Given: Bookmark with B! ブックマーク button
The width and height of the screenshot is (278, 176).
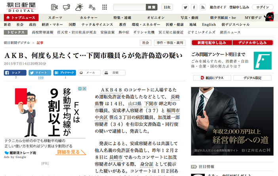Looking at the screenshot, I should [65, 73].
